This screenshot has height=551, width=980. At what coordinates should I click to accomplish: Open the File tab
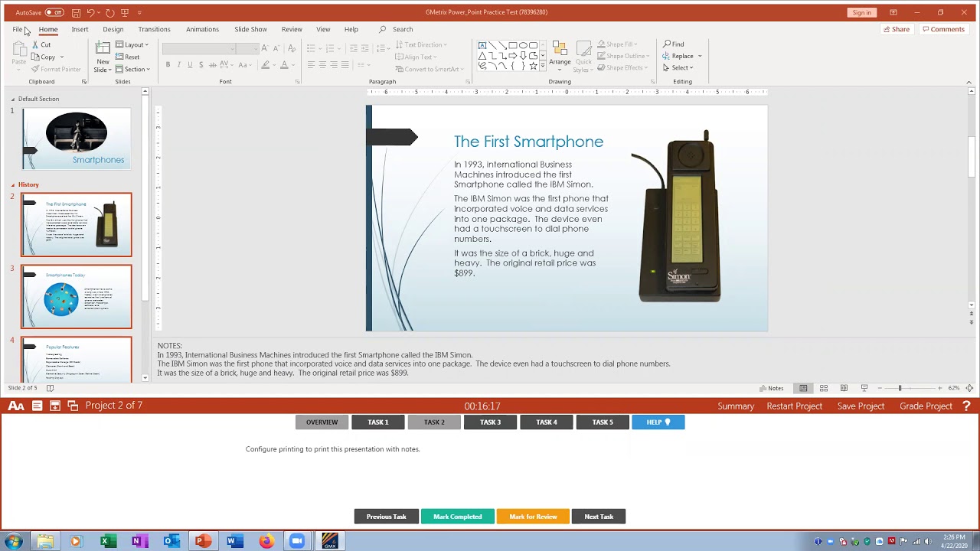pos(17,29)
